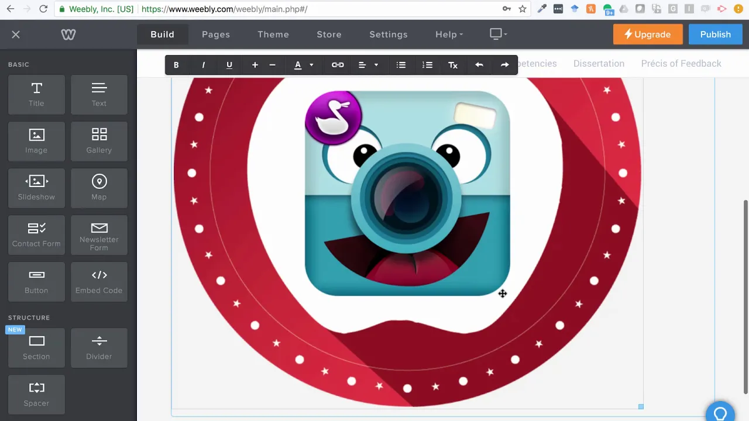Close the editor with the X icon
The width and height of the screenshot is (749, 421).
point(16,34)
